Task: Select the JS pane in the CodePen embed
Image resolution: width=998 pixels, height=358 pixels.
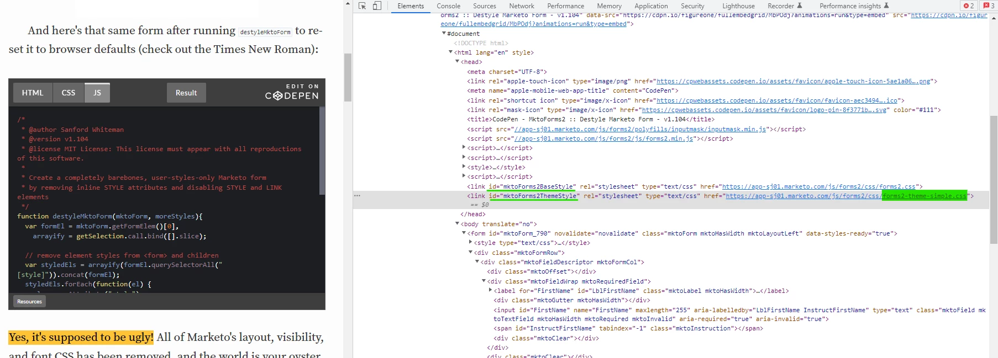Action: coord(97,93)
